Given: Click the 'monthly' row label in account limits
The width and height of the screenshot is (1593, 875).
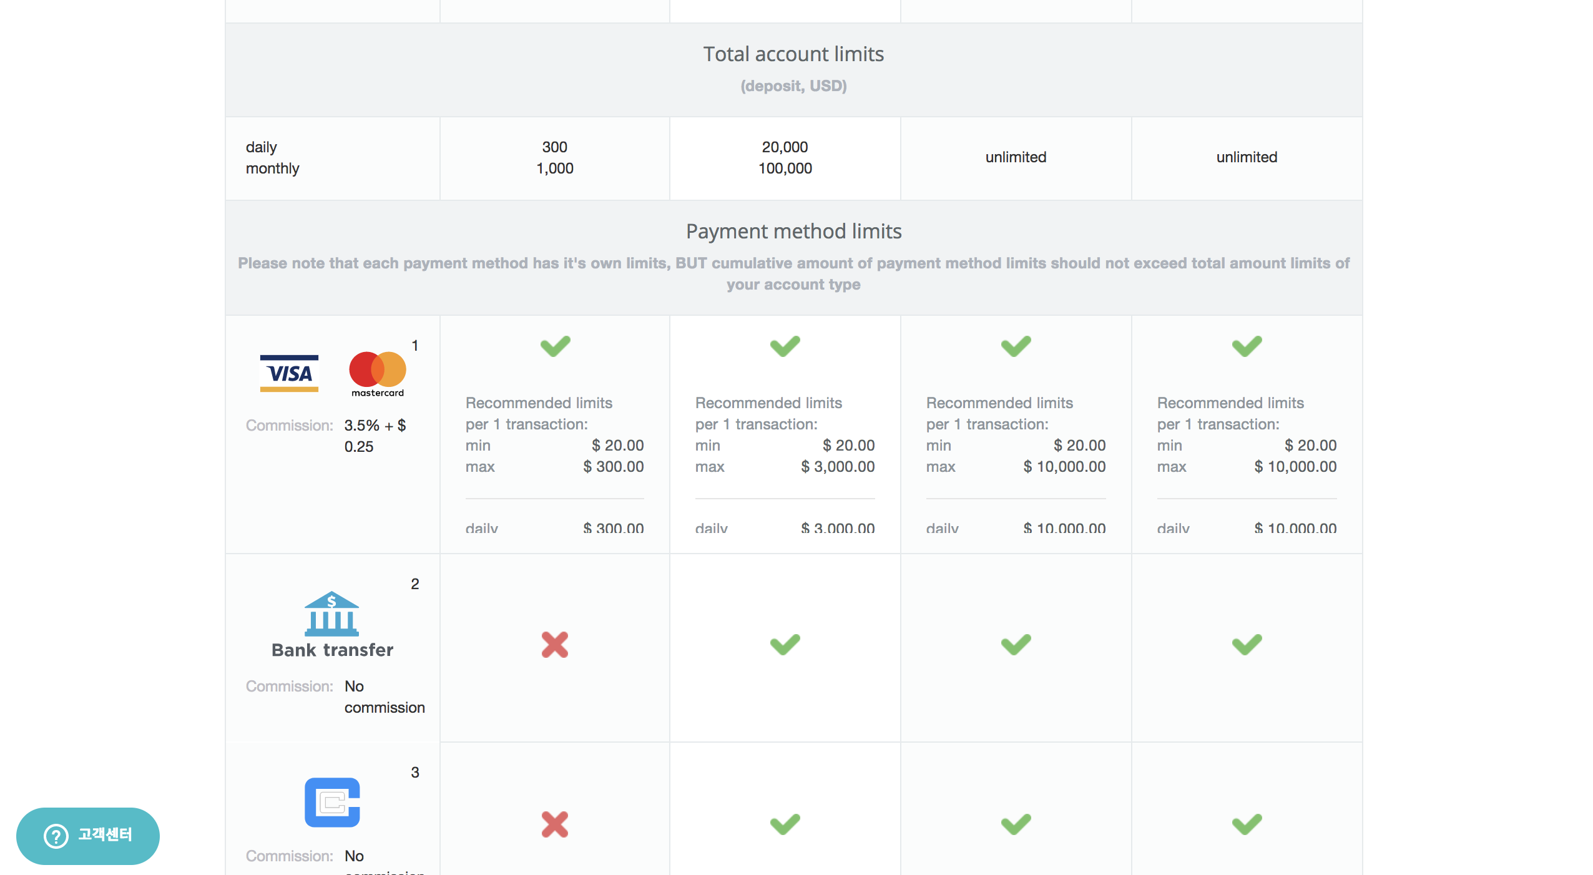Looking at the screenshot, I should (272, 169).
